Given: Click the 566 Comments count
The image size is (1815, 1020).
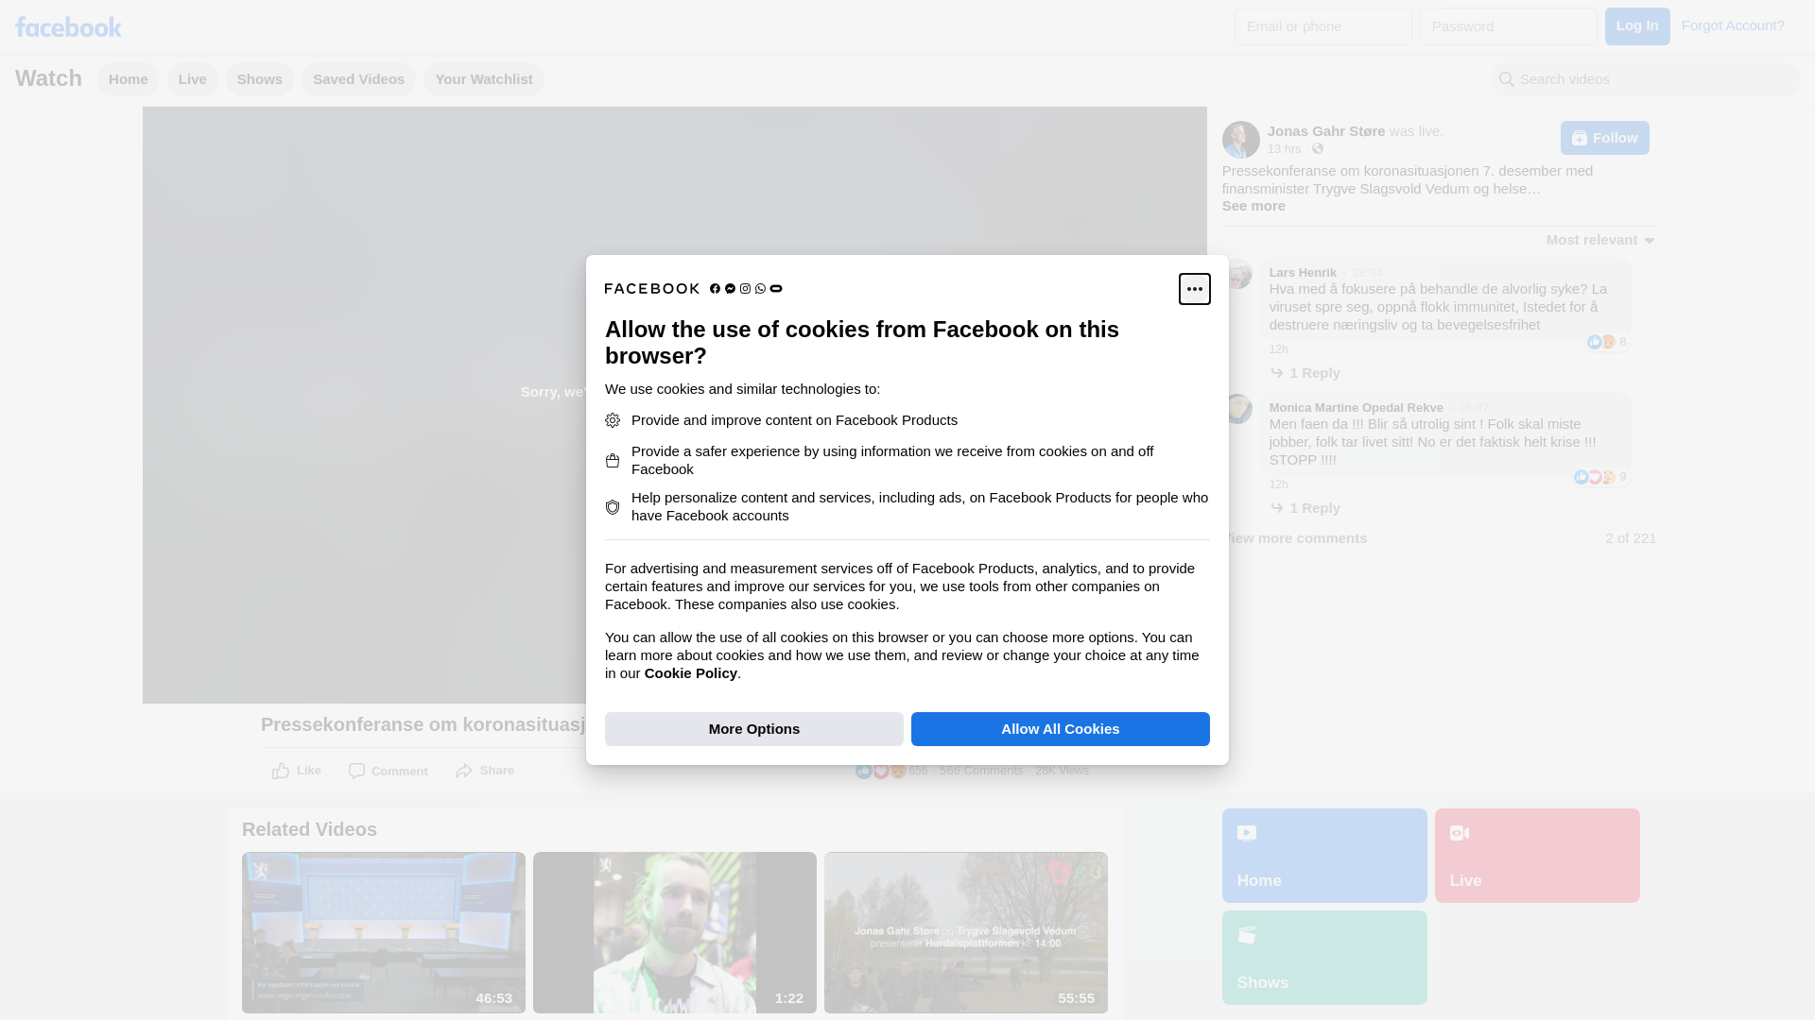Looking at the screenshot, I should click(981, 771).
